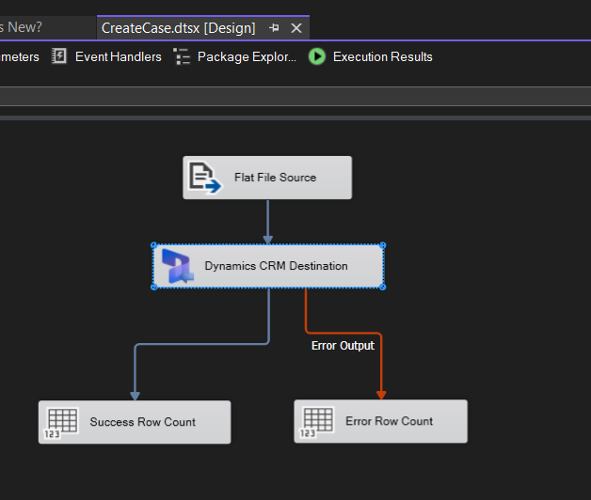Click the red error output arrowhead into Error Row Count
Image resolution: width=591 pixels, height=500 pixels.
click(x=381, y=395)
